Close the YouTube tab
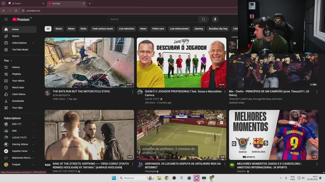The image size is (325, 182). (x=84, y=4)
